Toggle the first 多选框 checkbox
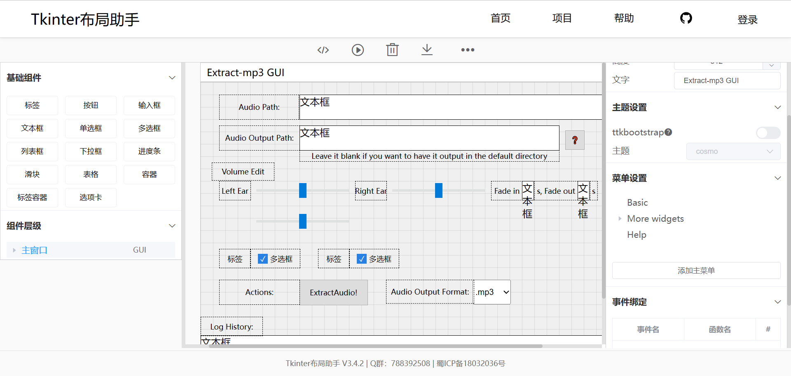This screenshot has width=791, height=376. click(263, 259)
